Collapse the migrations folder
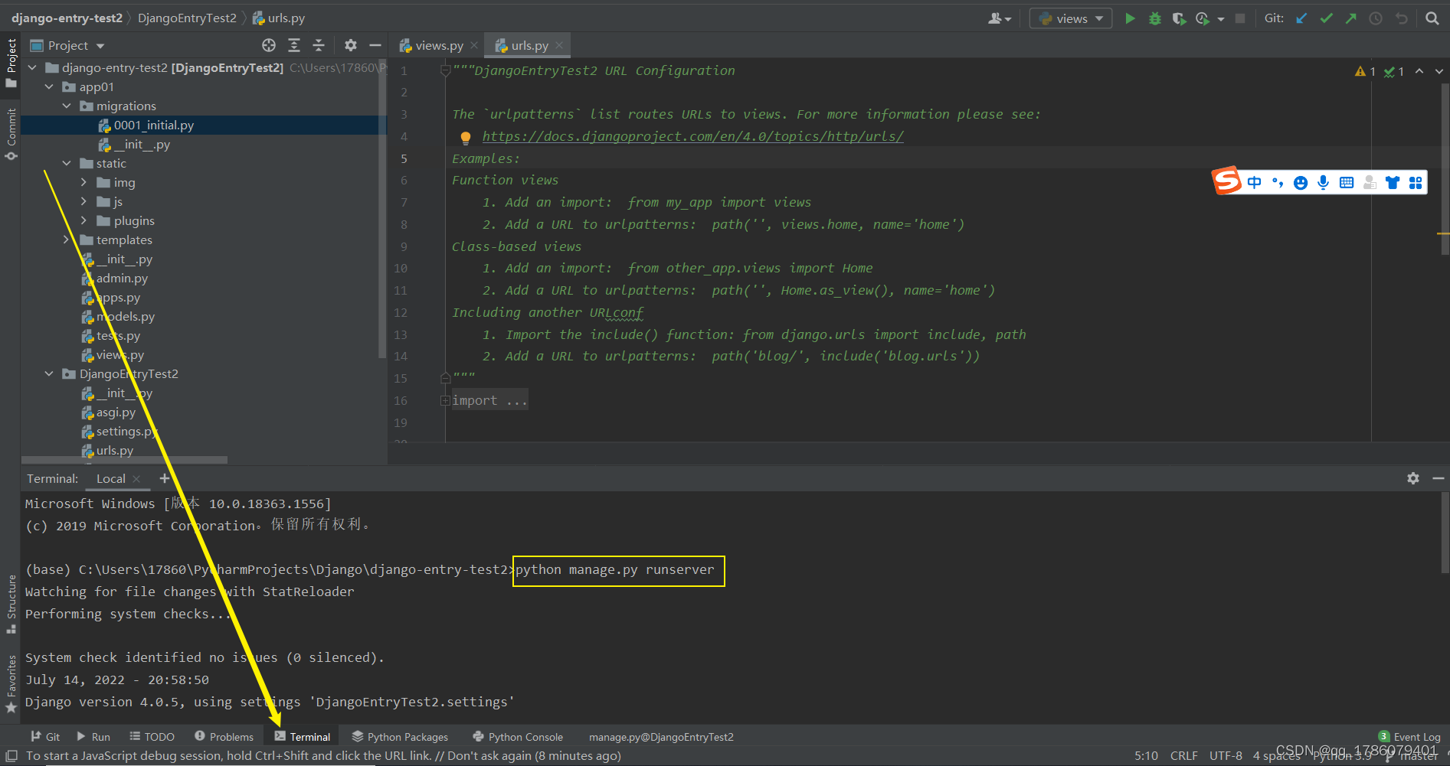The height and width of the screenshot is (766, 1450). click(67, 105)
